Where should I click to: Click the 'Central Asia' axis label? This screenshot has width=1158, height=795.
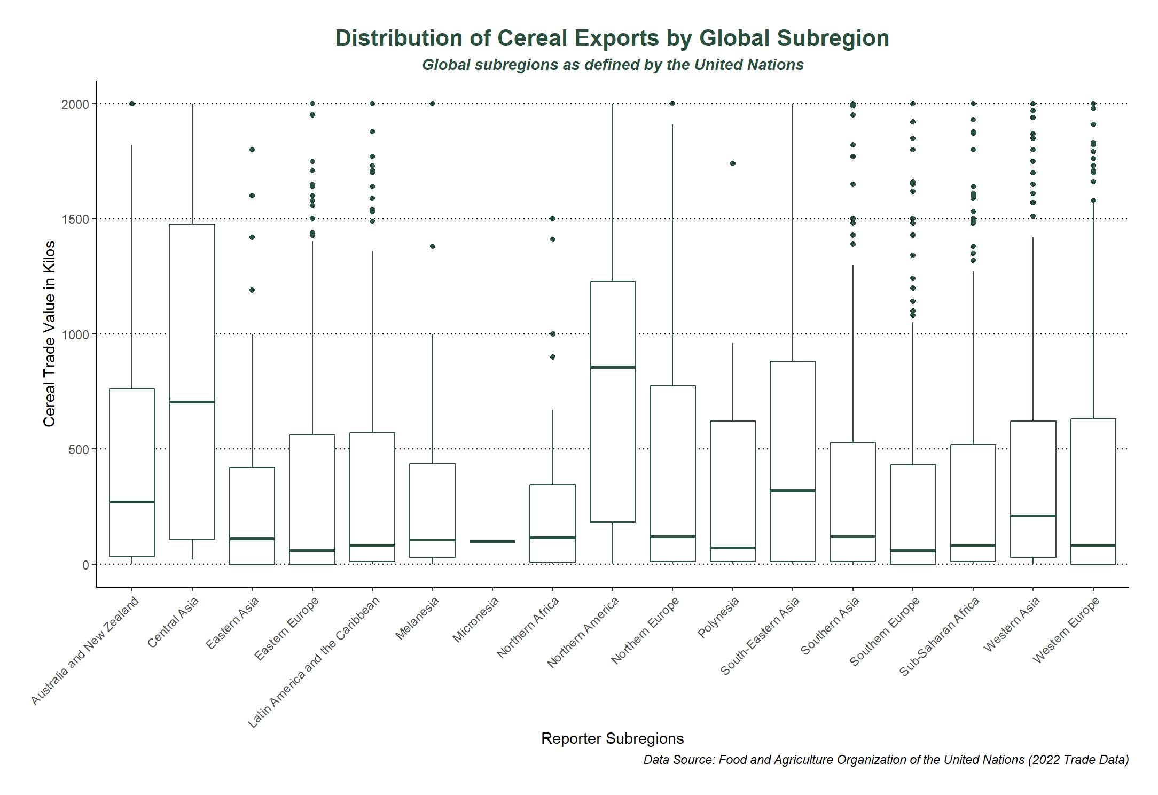[x=173, y=622]
